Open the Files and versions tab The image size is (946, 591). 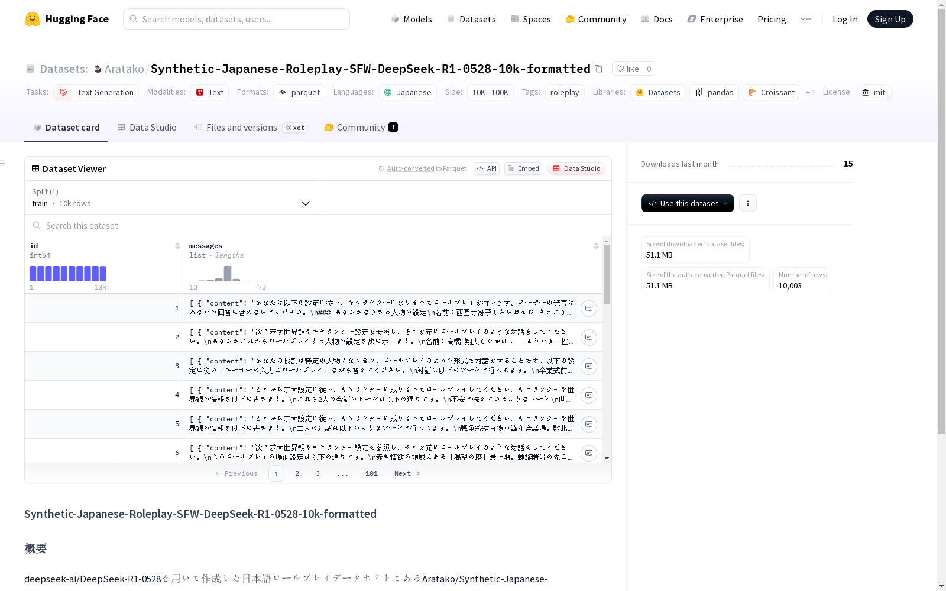[x=250, y=128]
